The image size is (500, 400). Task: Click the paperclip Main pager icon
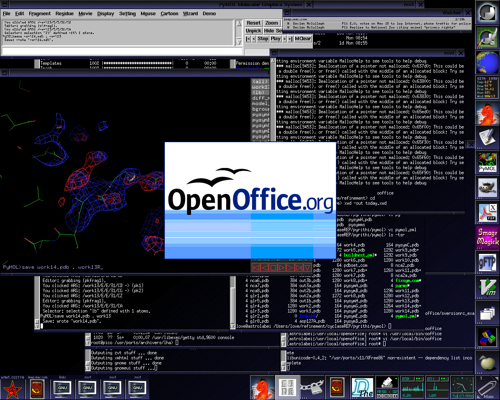pos(487,387)
